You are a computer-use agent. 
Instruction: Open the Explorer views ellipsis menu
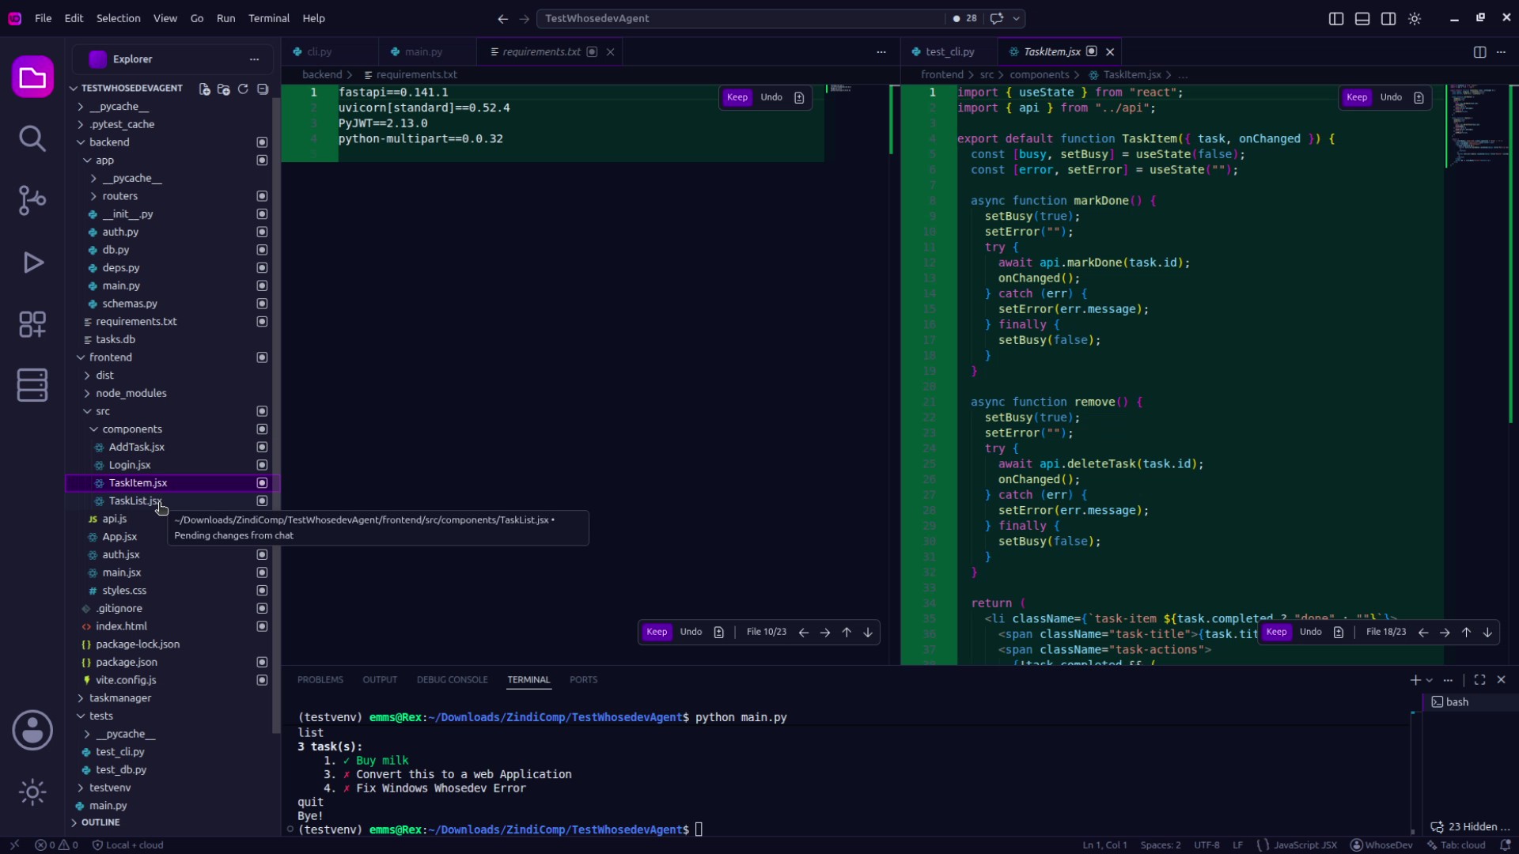(254, 59)
